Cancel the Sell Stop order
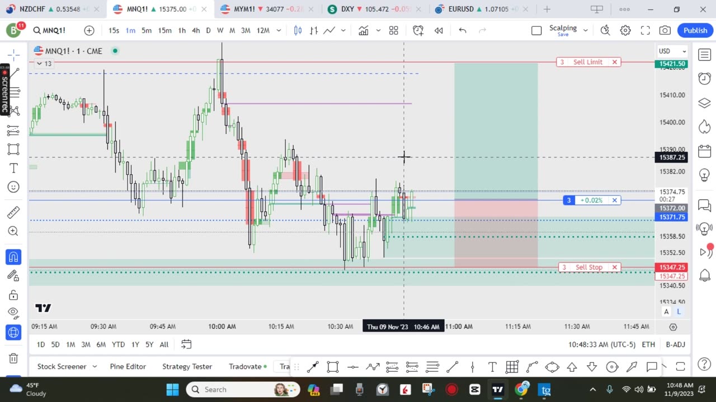The width and height of the screenshot is (716, 402). coord(614,267)
